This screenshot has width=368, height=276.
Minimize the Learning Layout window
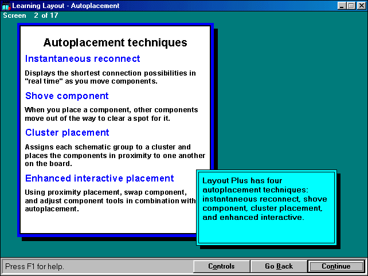pos(342,6)
